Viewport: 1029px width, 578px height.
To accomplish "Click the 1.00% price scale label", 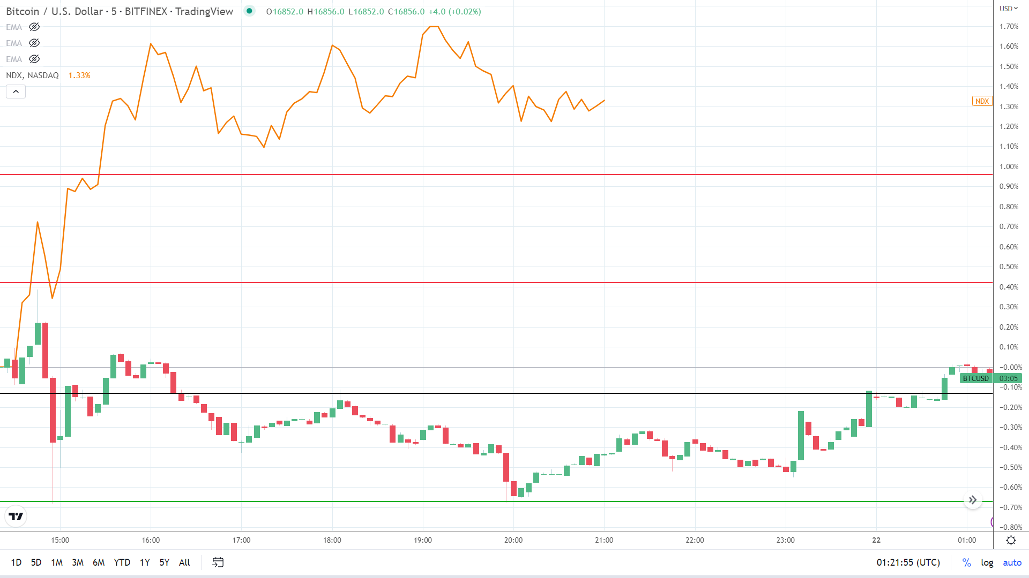I will pos(1009,166).
